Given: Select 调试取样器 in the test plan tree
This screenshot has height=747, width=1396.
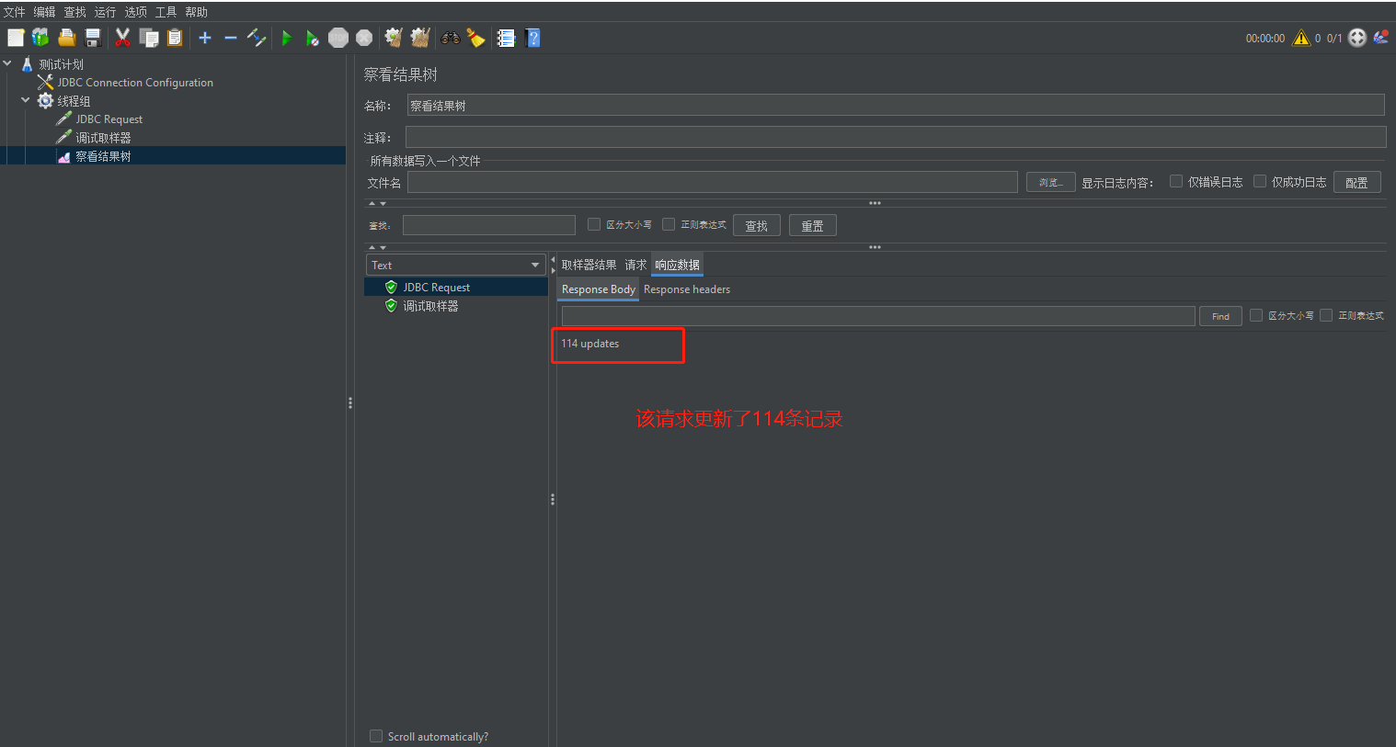Looking at the screenshot, I should coord(103,138).
